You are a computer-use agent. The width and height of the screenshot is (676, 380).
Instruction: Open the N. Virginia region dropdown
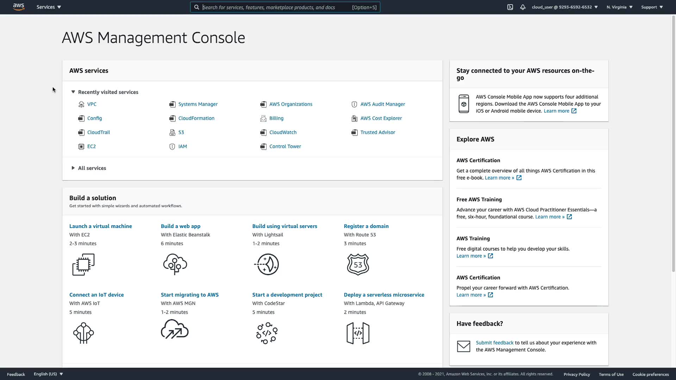pos(619,7)
